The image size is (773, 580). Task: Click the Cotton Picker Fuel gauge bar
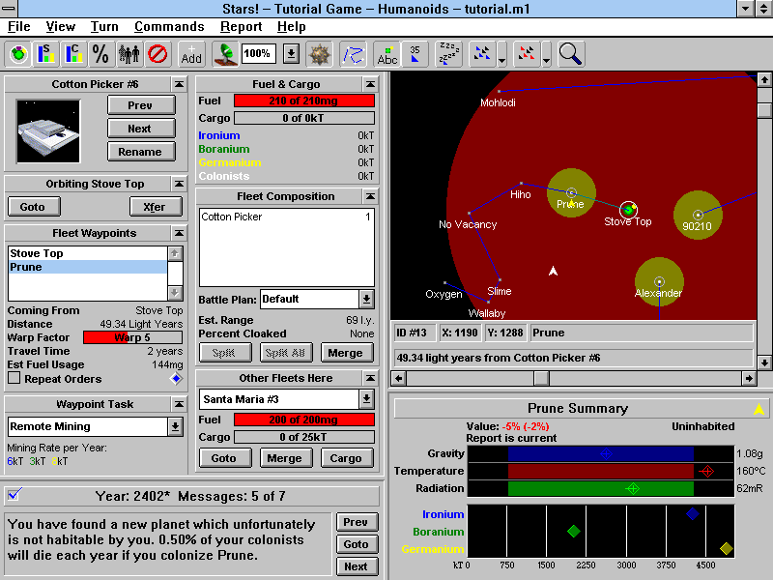tap(303, 101)
